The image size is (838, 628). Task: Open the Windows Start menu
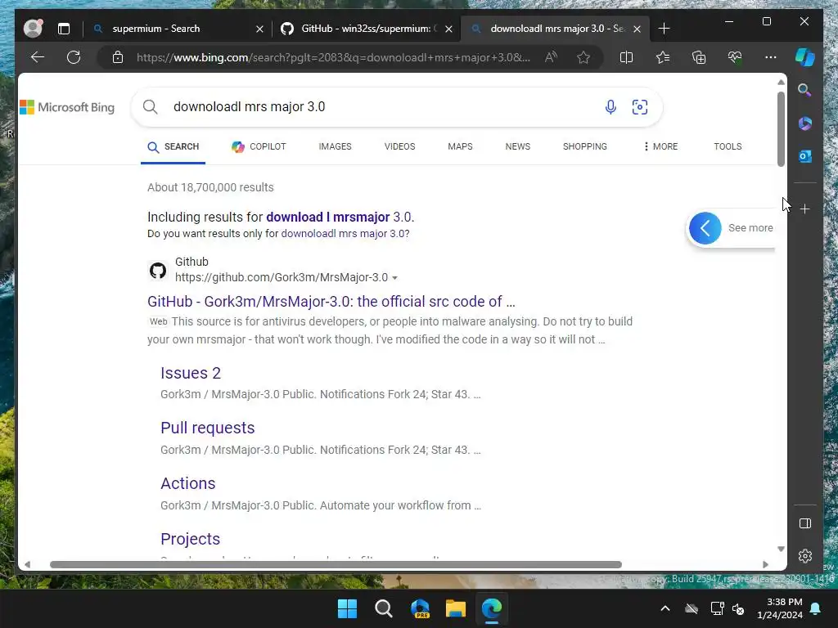click(347, 608)
